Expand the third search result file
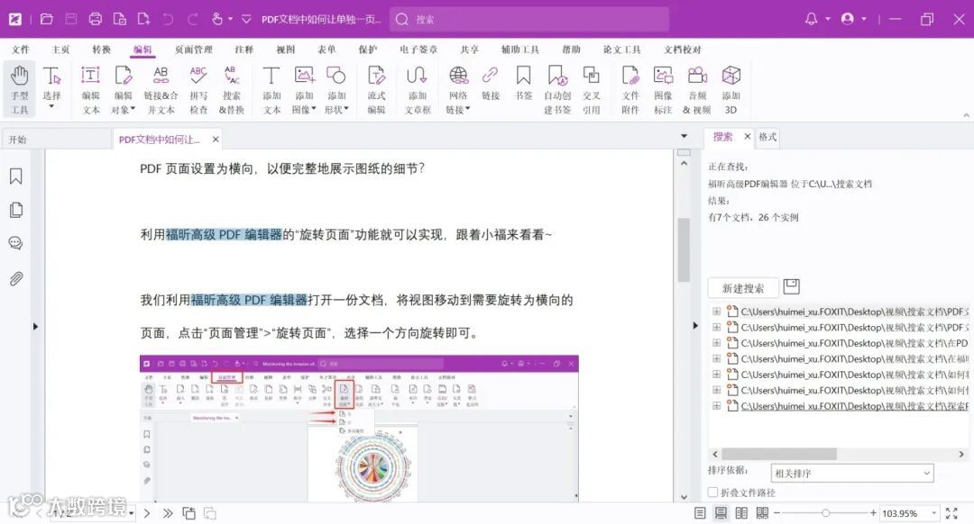 tap(716, 343)
